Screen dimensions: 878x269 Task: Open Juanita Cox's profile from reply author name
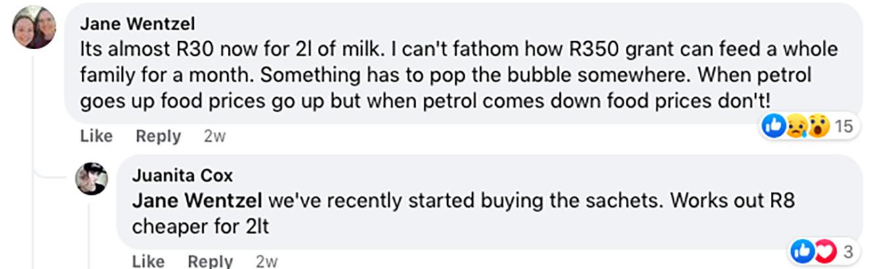click(x=182, y=176)
